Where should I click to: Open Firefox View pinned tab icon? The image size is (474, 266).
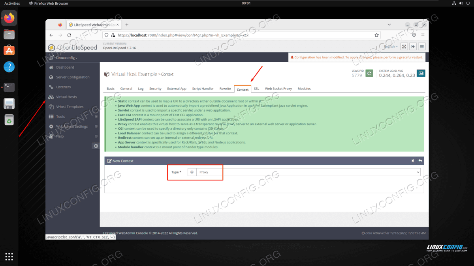(x=60, y=25)
